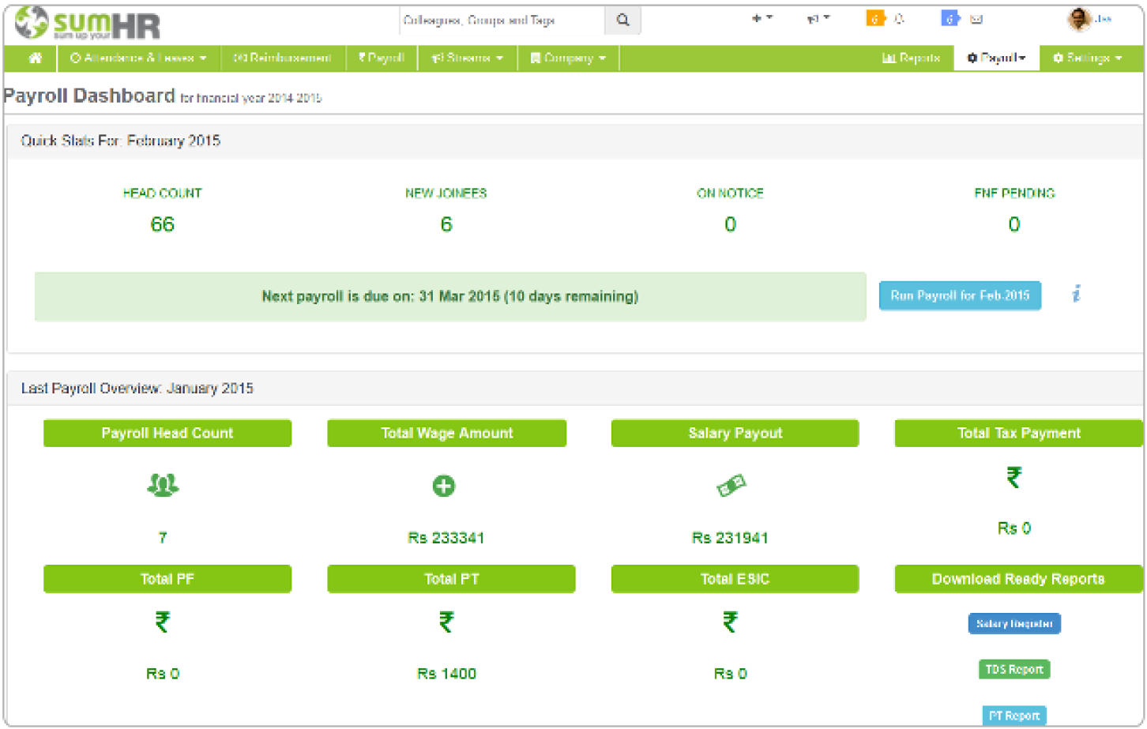The height and width of the screenshot is (729, 1147).
Task: Click the NEW JOINEES label
Action: (446, 193)
